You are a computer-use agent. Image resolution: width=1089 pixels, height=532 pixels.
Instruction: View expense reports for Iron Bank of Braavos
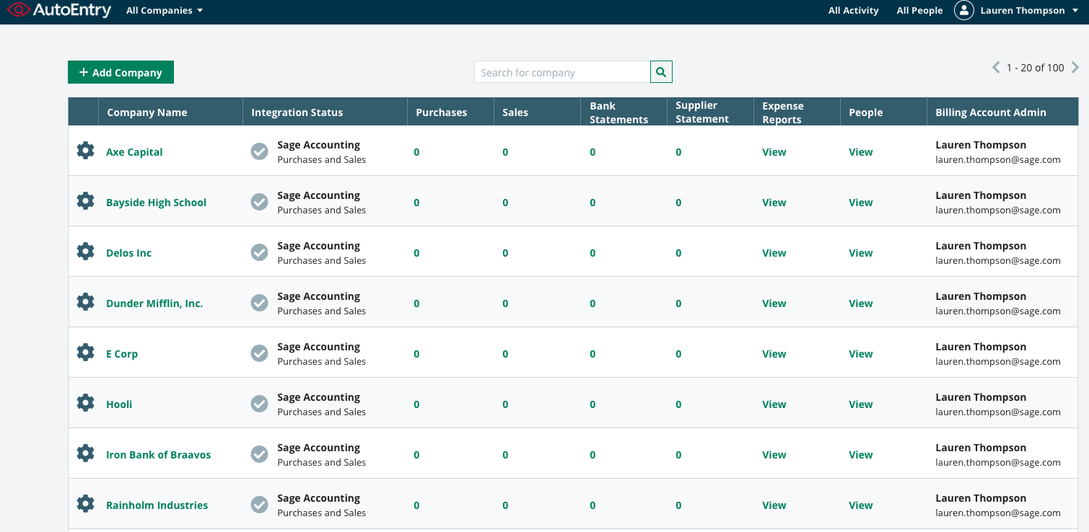774,455
